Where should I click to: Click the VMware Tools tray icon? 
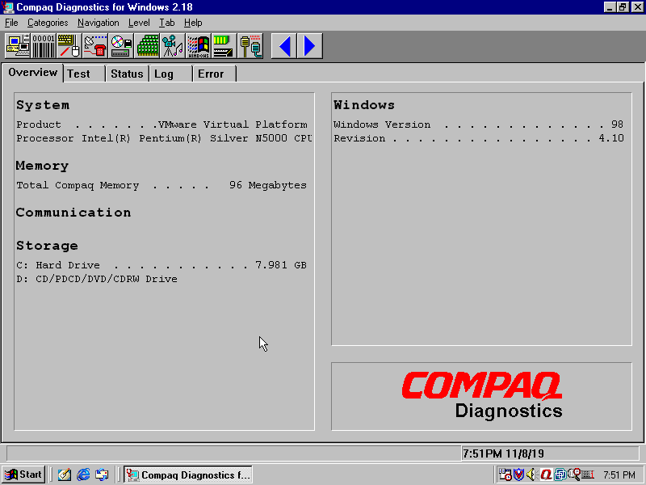(x=560, y=474)
